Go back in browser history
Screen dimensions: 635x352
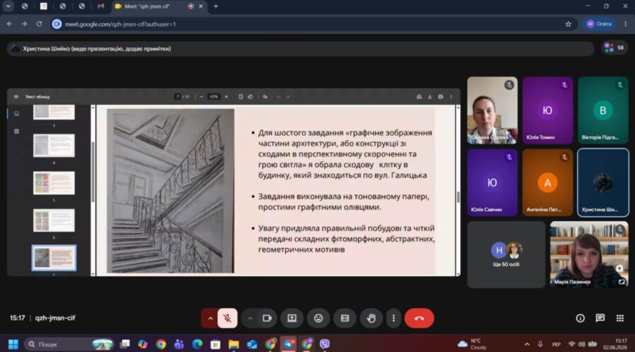(9, 24)
